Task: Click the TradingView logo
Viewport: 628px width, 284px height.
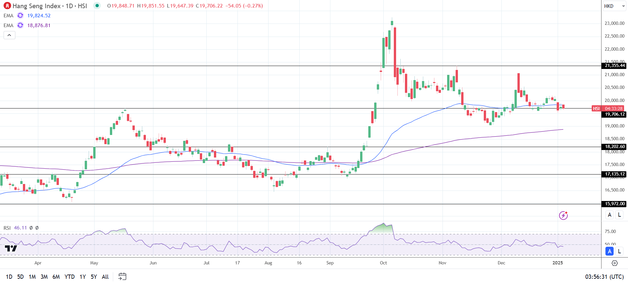Action: 11,248
